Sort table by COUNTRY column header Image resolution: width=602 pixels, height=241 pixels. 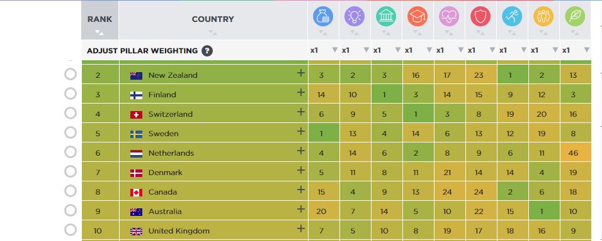pos(213,20)
